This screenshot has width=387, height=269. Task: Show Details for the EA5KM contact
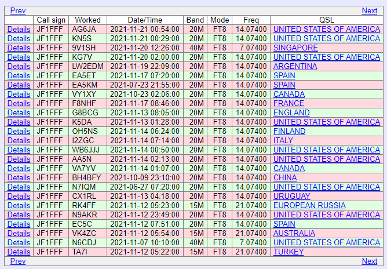coord(19,85)
